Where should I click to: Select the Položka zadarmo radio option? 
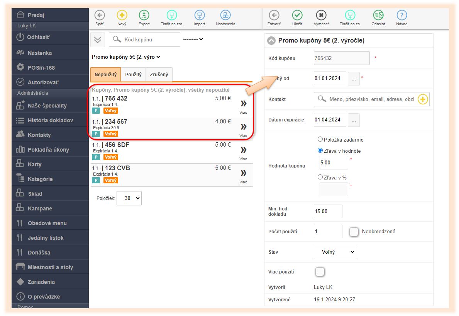point(320,139)
